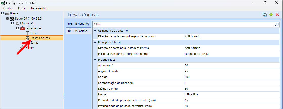Image resolution: width=283 pixels, height=109 pixels.
Task: Click 'Compensação de usinagem' property label
Action: tap(116, 83)
